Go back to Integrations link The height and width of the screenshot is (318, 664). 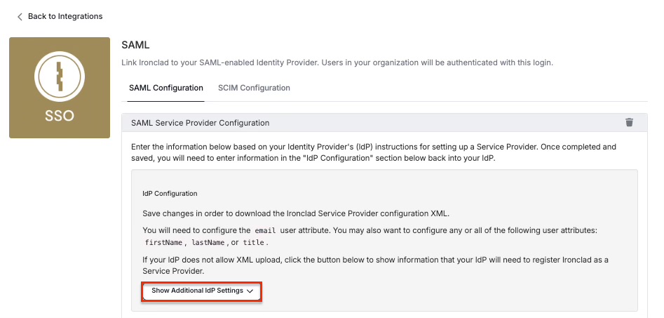click(65, 16)
